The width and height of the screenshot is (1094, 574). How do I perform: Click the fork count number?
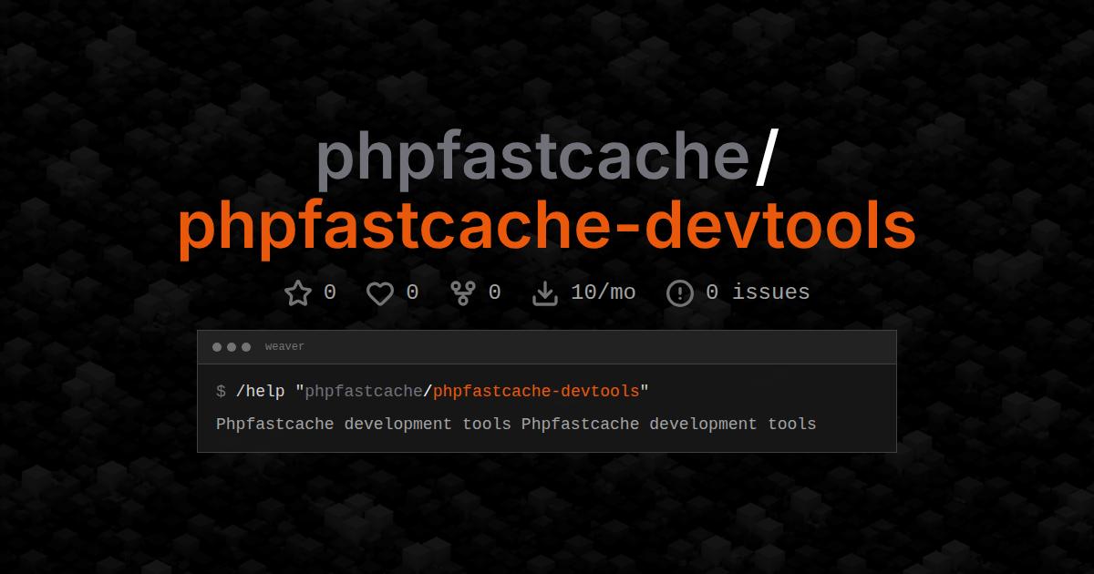click(494, 292)
